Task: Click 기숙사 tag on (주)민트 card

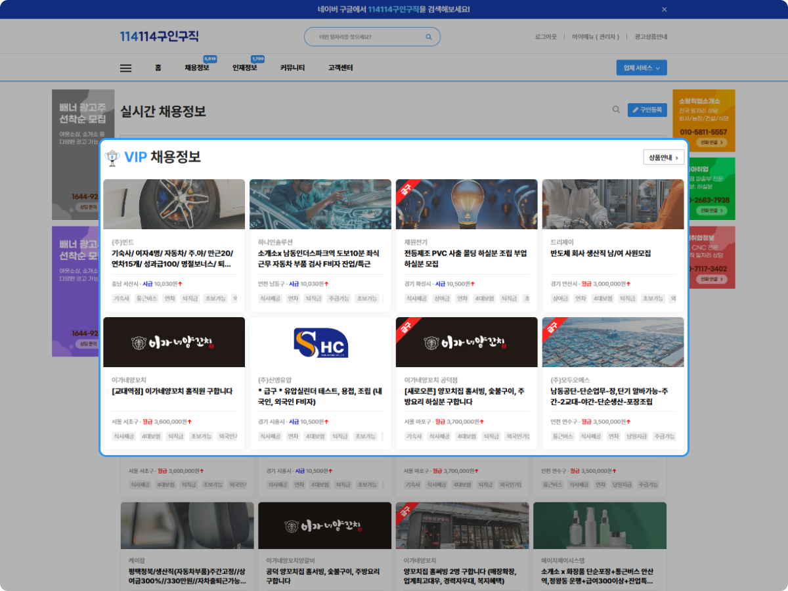Action: point(121,298)
